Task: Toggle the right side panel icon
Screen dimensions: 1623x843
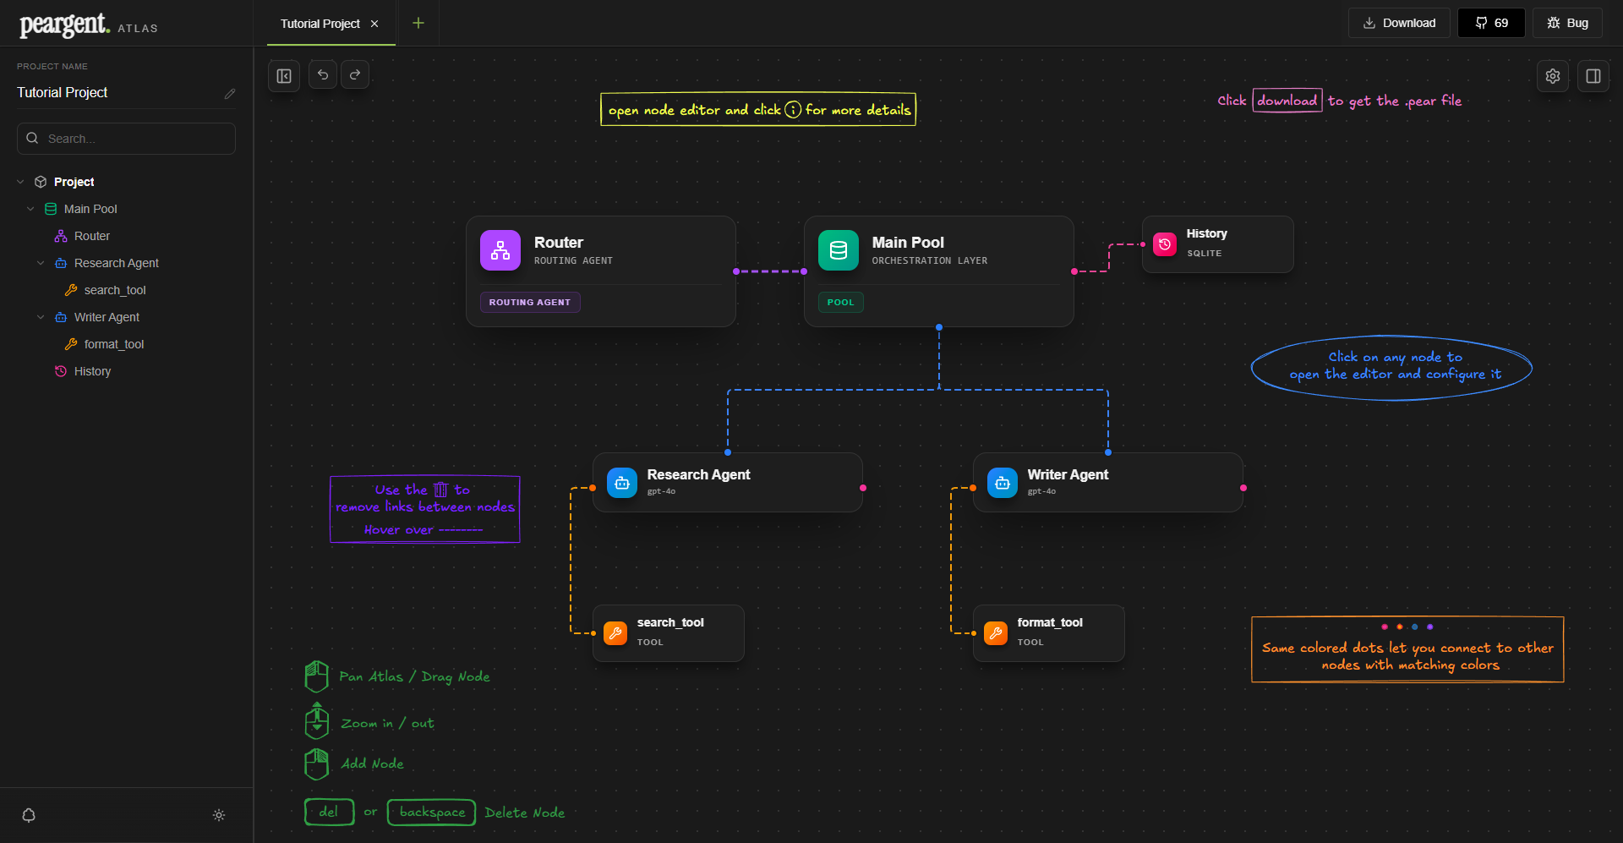Action: tap(1593, 75)
